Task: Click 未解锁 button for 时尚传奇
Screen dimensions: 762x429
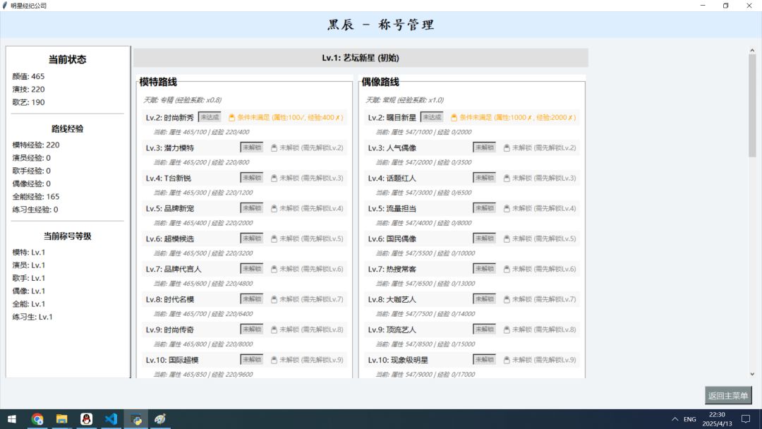Action: pos(252,329)
